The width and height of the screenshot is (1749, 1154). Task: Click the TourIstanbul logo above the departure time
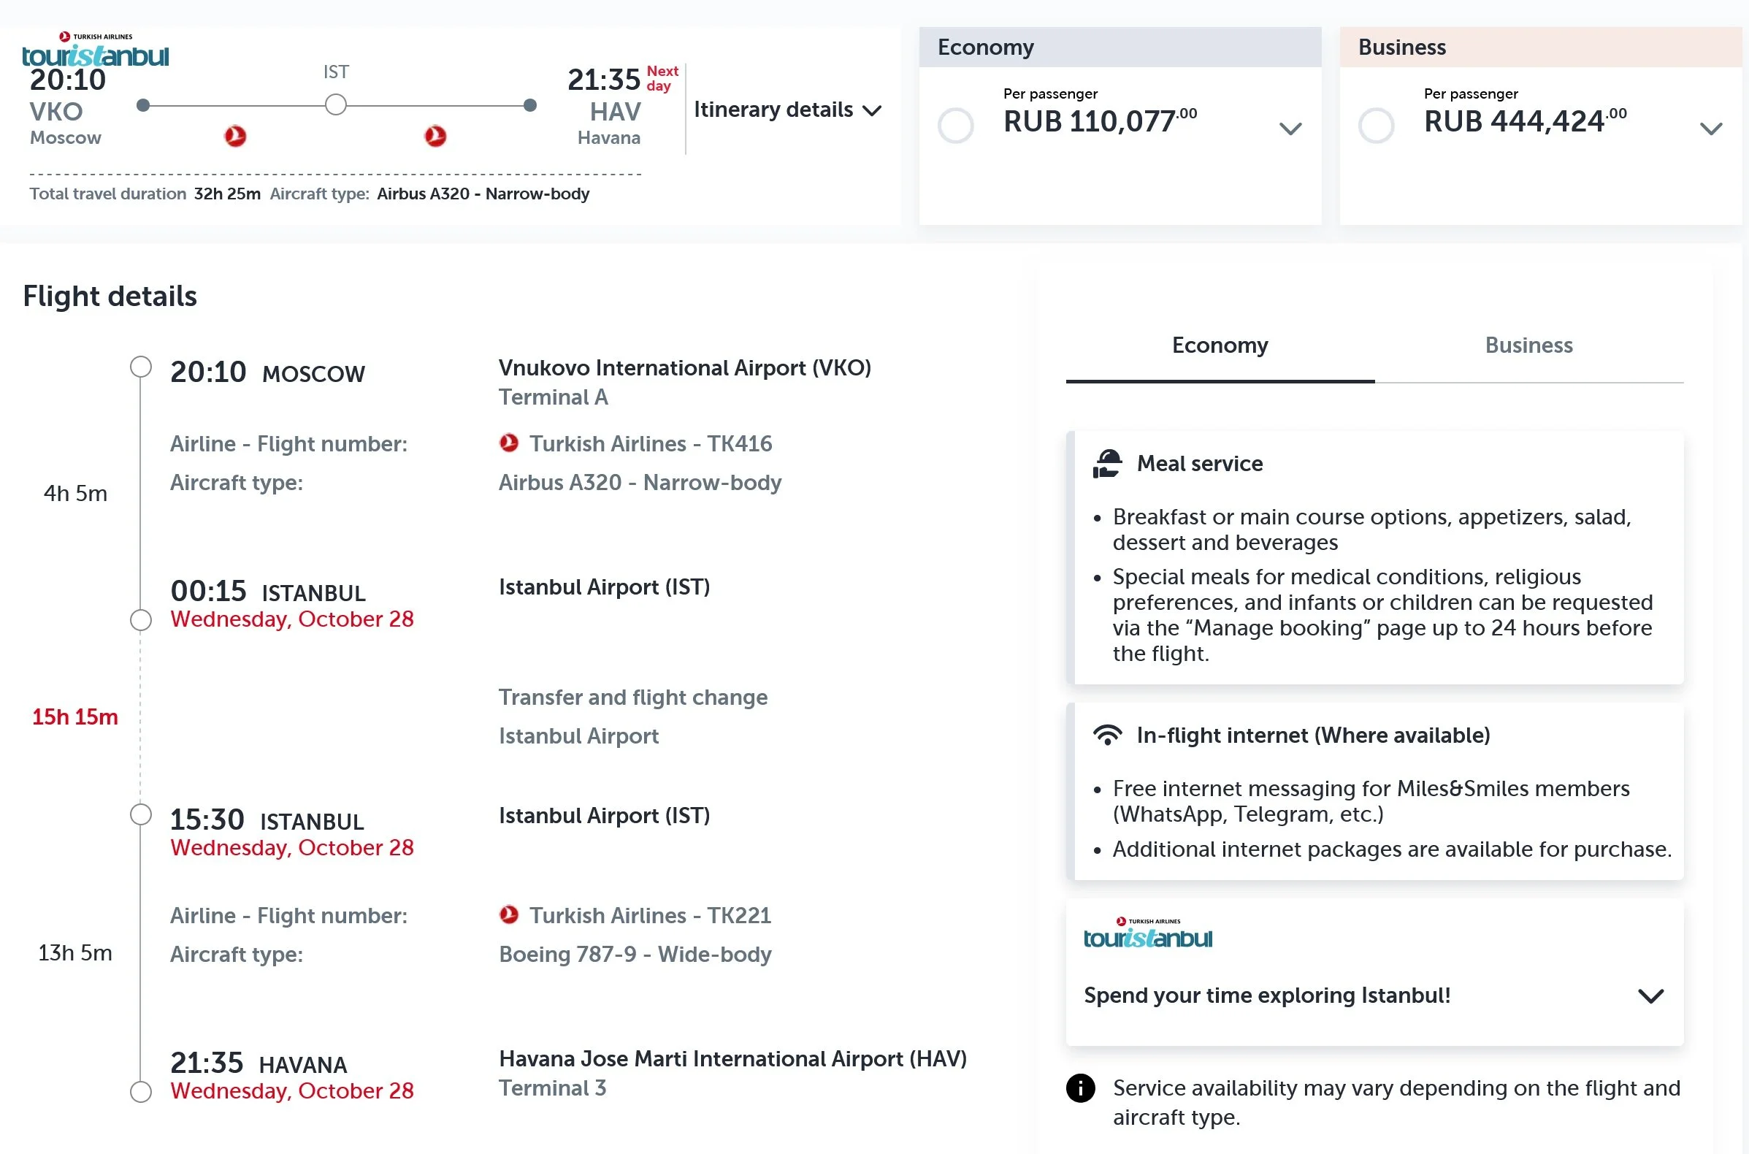click(95, 50)
